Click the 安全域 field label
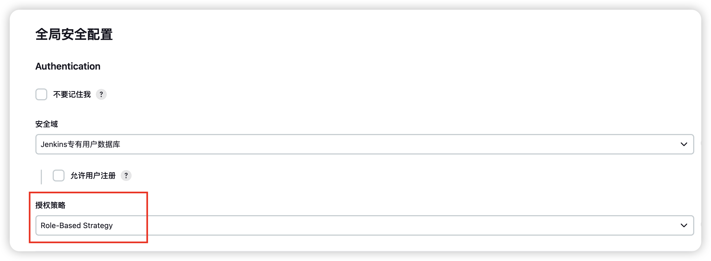This screenshot has width=711, height=261. click(x=46, y=124)
